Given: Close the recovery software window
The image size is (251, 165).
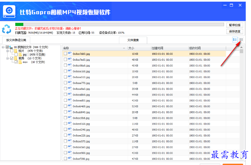Looking at the screenshot, I should [x=240, y=5].
